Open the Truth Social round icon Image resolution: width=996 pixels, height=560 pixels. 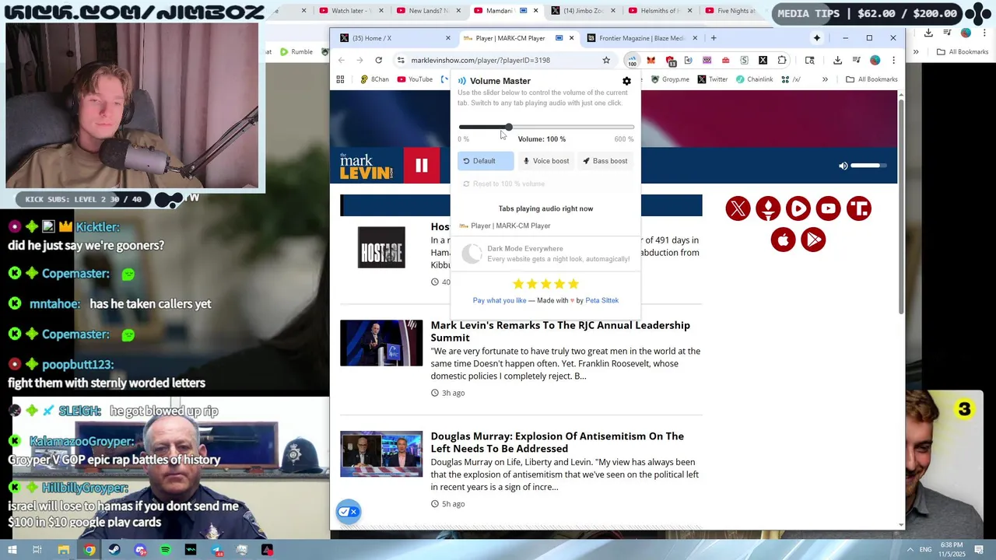859,208
